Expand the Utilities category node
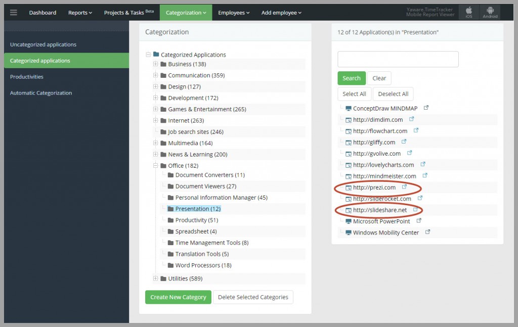The width and height of the screenshot is (518, 327). point(155,278)
